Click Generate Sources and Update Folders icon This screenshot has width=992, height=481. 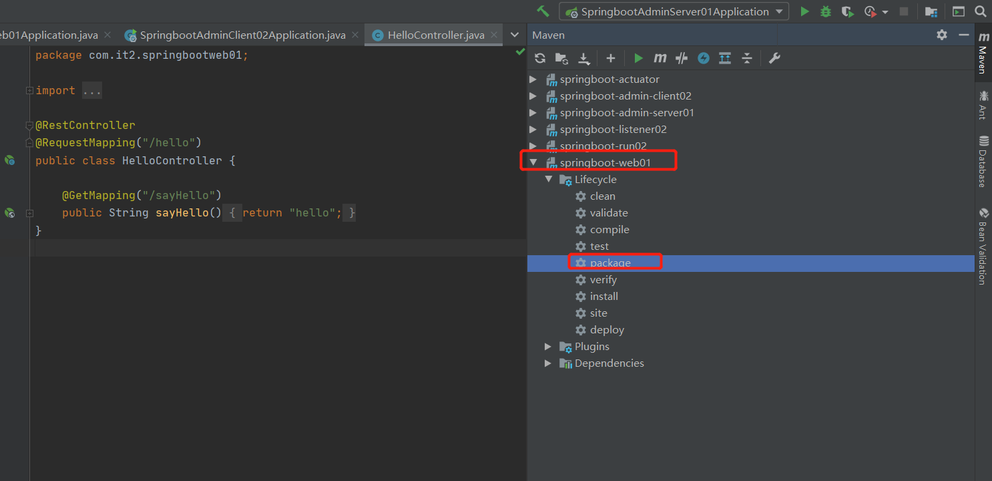tap(561, 58)
